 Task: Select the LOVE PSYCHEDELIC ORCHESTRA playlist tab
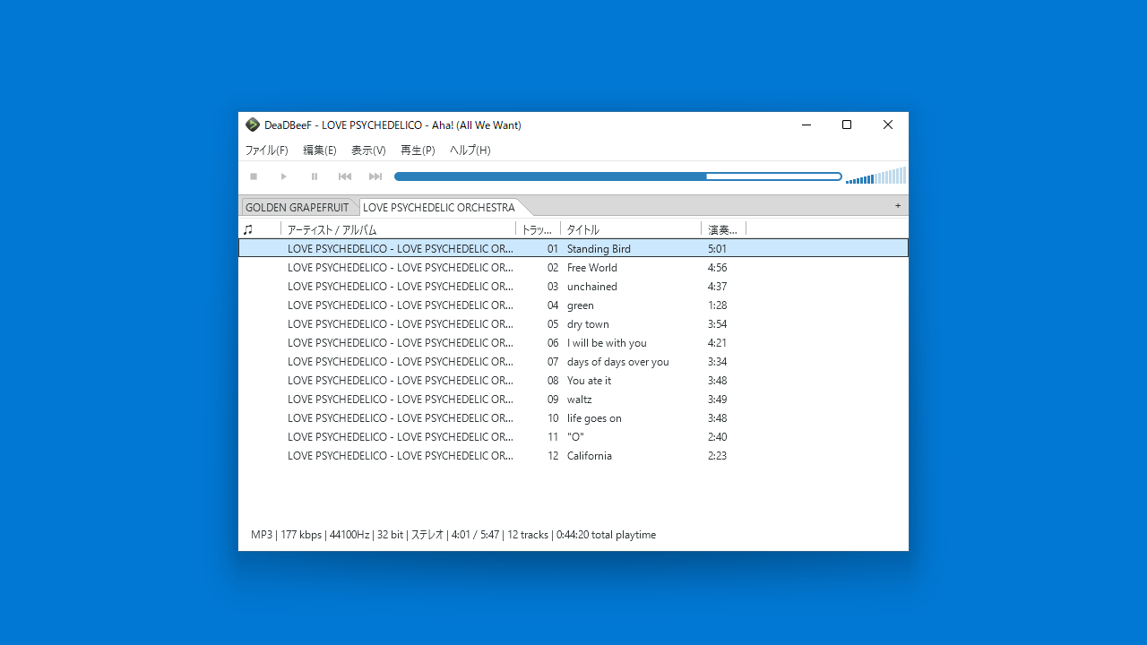click(439, 208)
